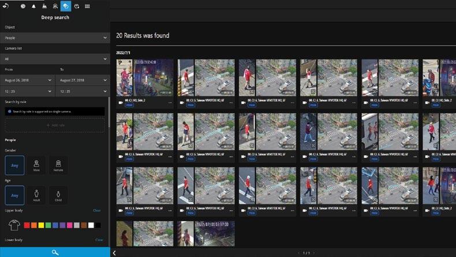Image resolution: width=456 pixels, height=257 pixels.
Task: Click camera icon of first card in second row
Action: [121, 157]
